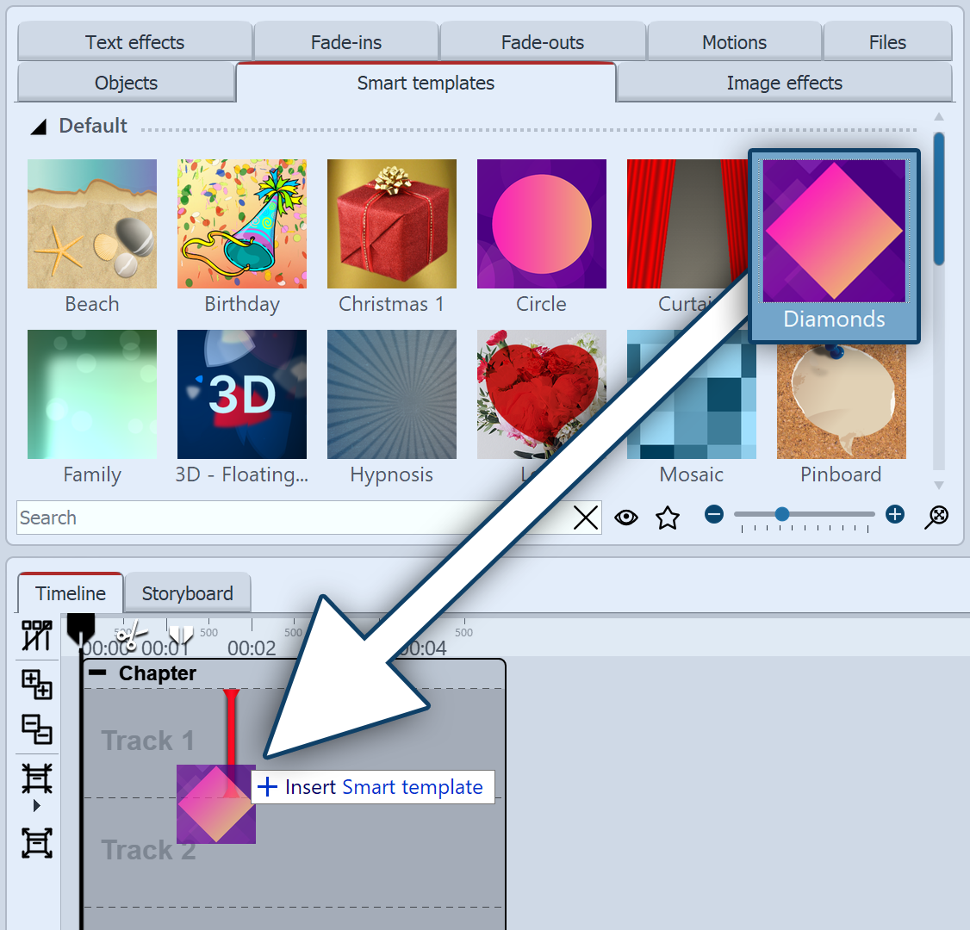Open the Image effects tab
970x930 pixels.
point(784,83)
